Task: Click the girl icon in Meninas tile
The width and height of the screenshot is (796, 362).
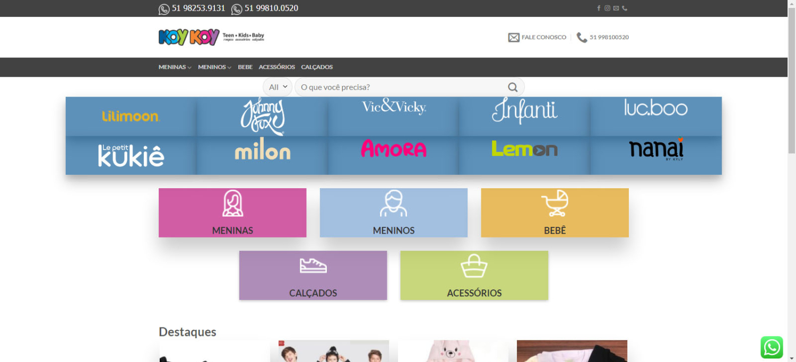Action: [x=232, y=204]
